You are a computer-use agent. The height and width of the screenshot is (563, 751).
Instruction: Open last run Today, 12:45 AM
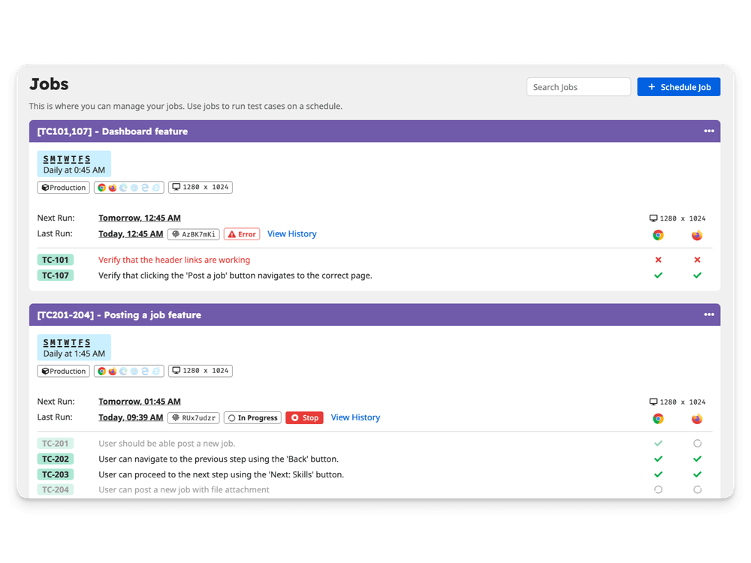(131, 233)
